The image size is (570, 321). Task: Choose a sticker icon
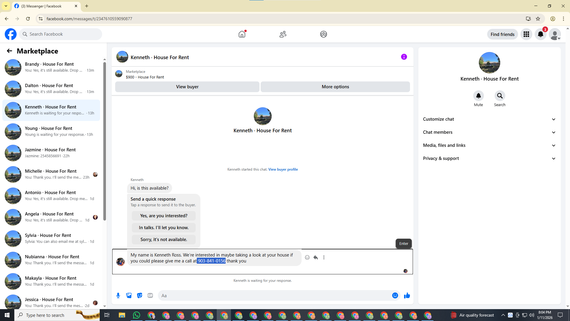click(140, 295)
